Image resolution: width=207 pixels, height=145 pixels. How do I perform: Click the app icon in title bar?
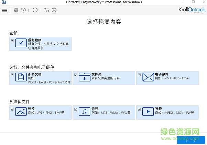pos(4,2)
